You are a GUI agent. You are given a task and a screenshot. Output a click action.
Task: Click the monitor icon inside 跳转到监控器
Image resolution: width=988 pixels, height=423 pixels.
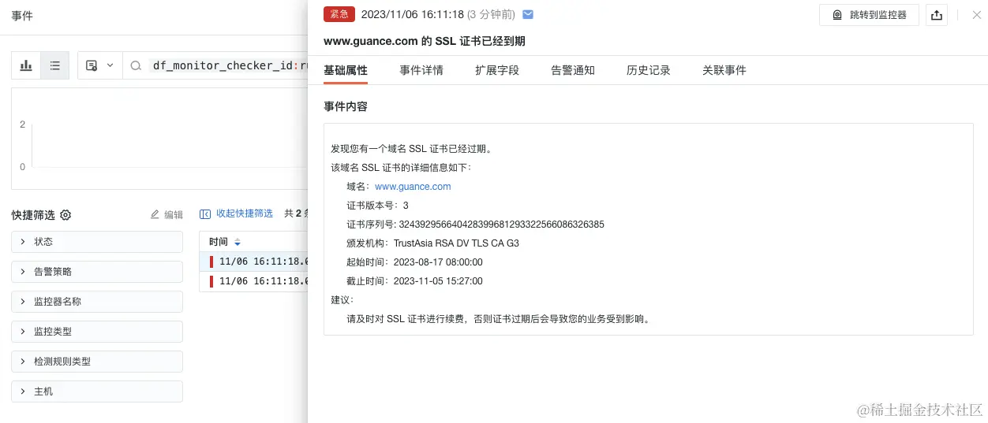(x=836, y=15)
